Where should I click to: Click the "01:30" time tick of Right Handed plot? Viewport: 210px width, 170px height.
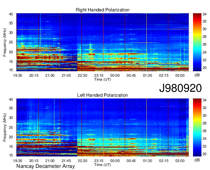pyautogui.click(x=147, y=75)
